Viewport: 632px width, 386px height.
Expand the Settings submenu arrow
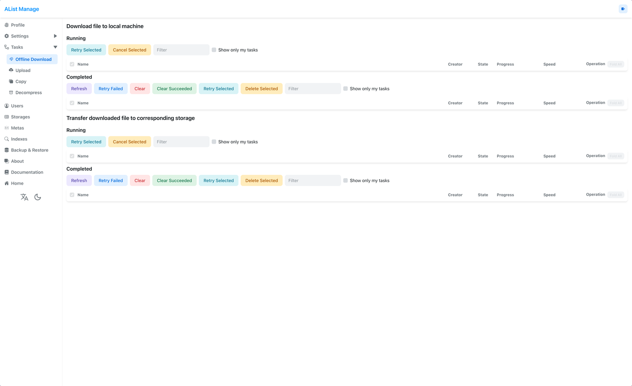pyautogui.click(x=55, y=36)
